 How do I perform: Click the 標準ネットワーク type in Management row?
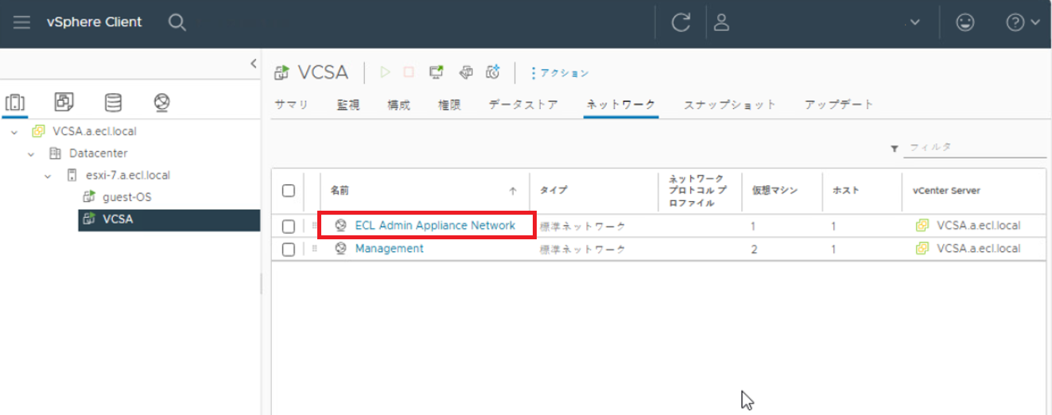pyautogui.click(x=583, y=250)
